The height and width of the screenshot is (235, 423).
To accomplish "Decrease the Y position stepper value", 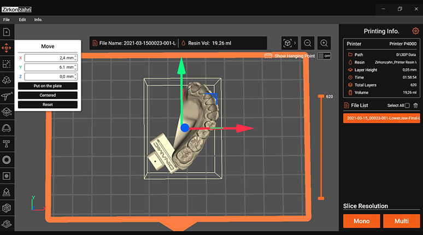I will (x=75, y=68).
